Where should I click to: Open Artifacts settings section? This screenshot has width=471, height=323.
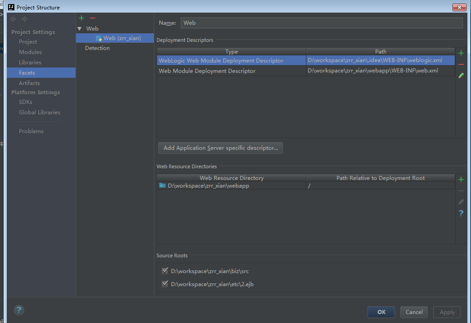pos(29,83)
